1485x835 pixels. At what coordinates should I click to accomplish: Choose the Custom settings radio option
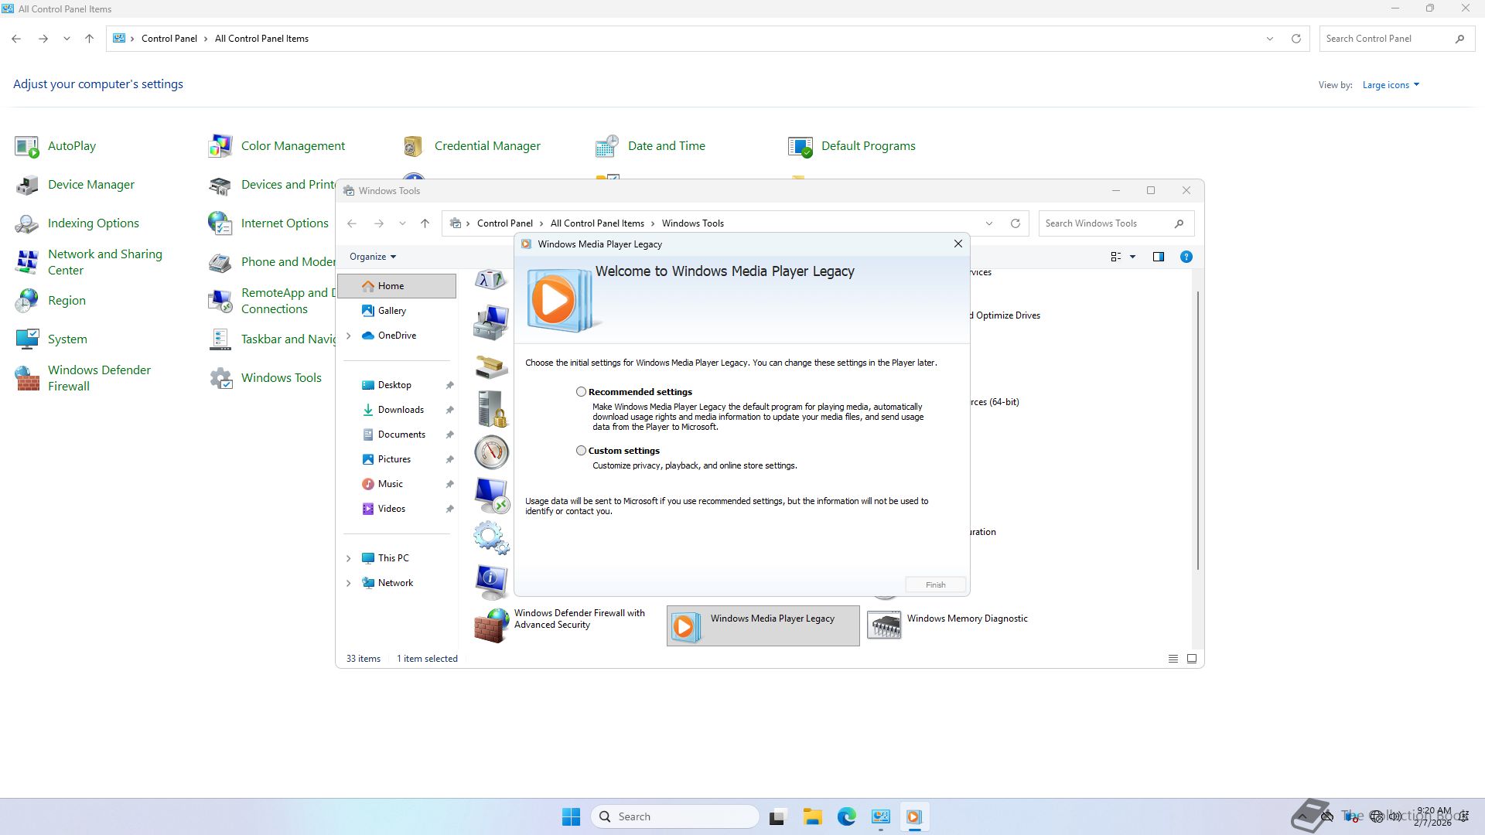(581, 451)
